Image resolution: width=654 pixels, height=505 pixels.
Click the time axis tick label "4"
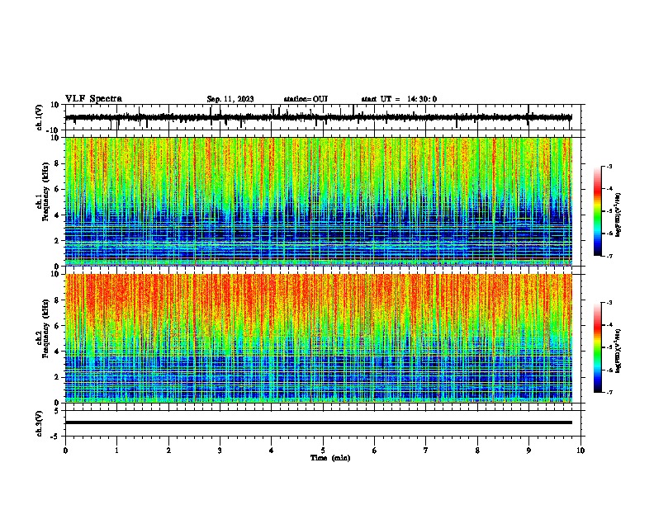point(272,451)
